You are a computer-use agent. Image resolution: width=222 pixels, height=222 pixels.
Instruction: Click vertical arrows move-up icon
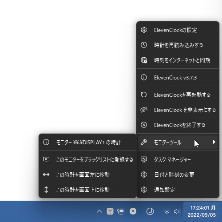(x=46, y=190)
